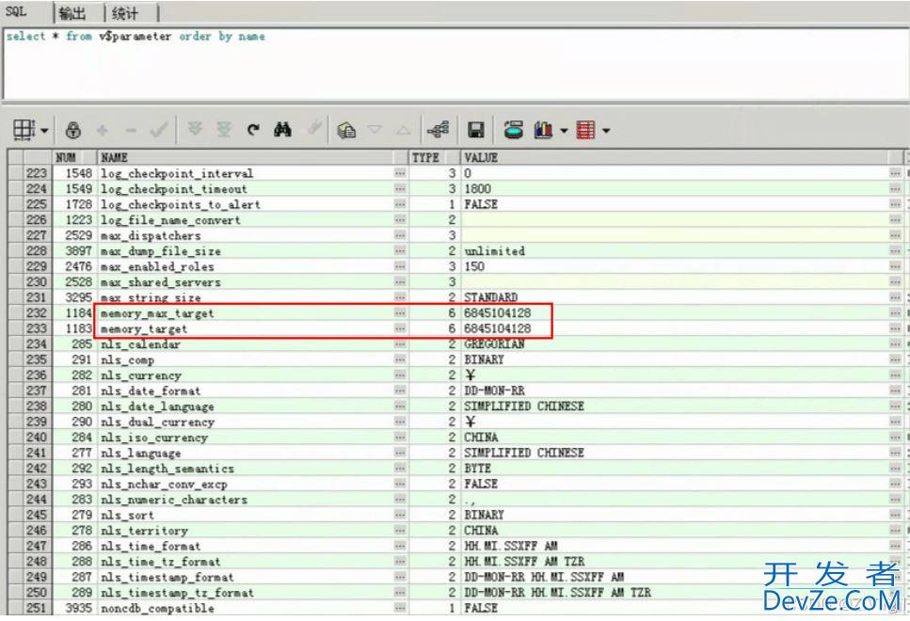This screenshot has width=910, height=621.
Task: Open the grid mode dropdown arrow
Action: [x=44, y=131]
